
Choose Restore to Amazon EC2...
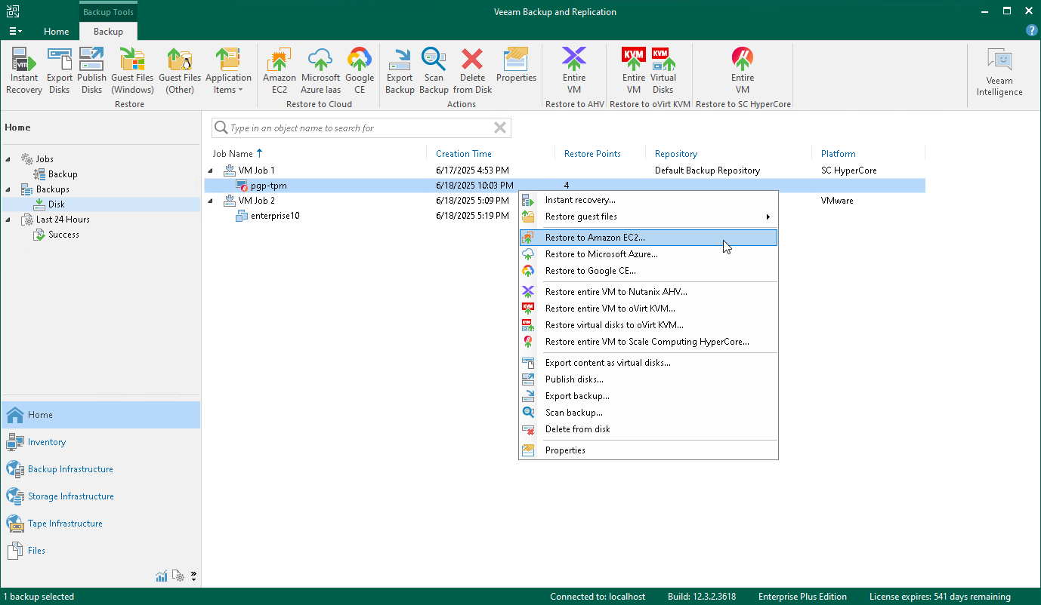pyautogui.click(x=648, y=238)
